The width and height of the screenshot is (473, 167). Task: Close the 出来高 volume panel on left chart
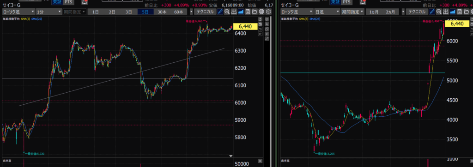click(261, 161)
